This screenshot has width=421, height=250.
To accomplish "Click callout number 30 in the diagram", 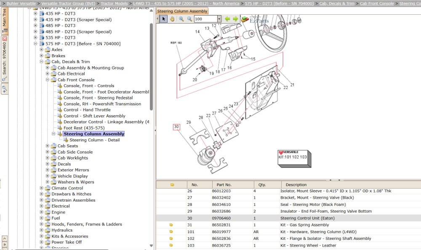I will (x=176, y=127).
